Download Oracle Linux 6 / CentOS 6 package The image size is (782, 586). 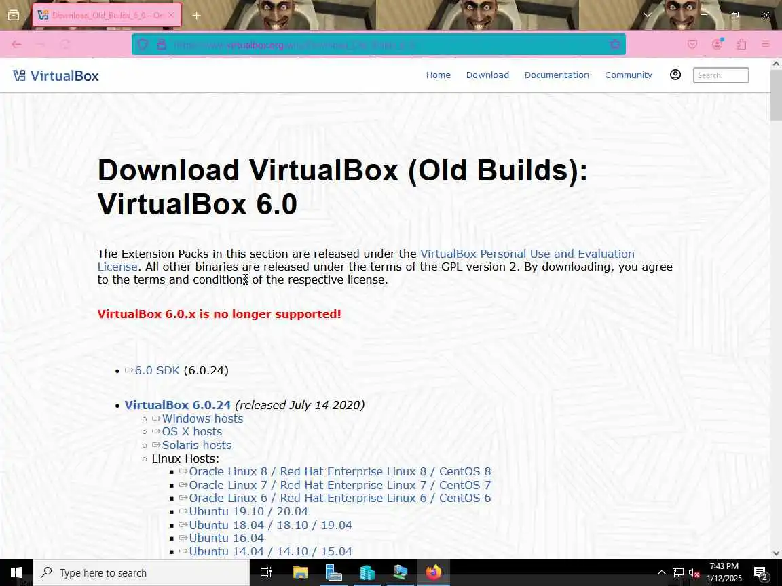339,498
